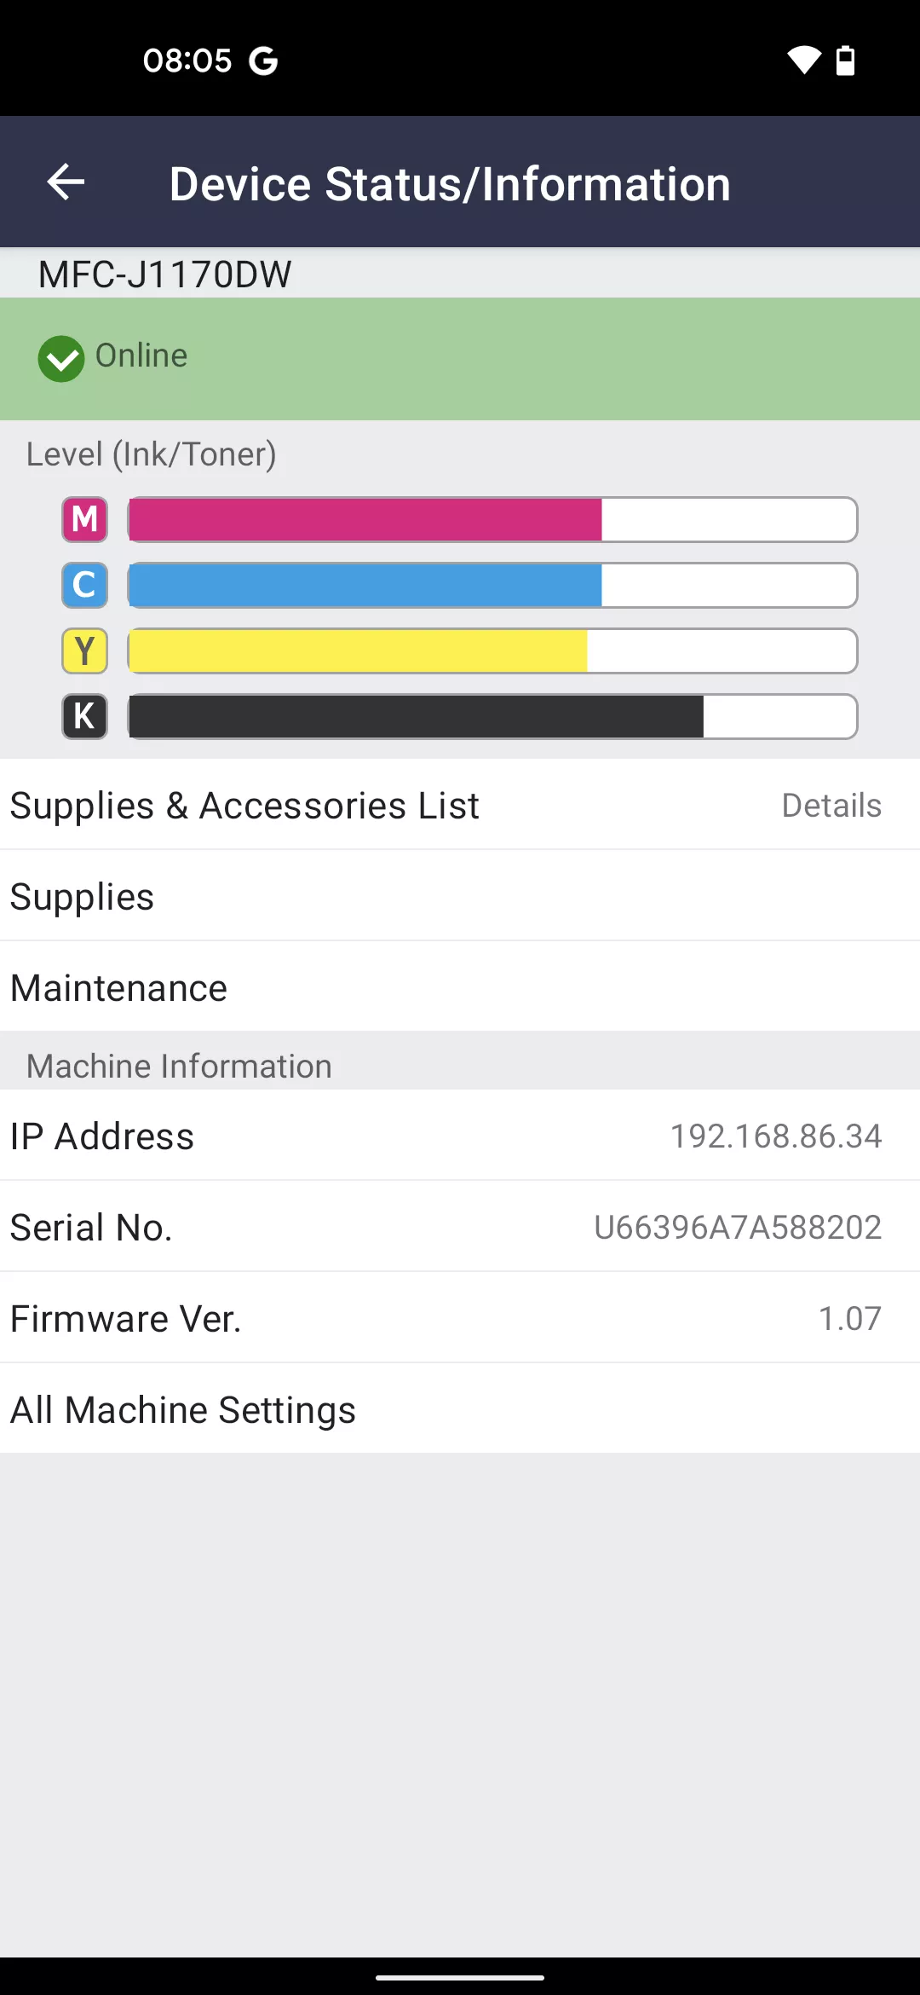920x1995 pixels.
Task: Toggle the Online status banner
Action: coord(460,357)
